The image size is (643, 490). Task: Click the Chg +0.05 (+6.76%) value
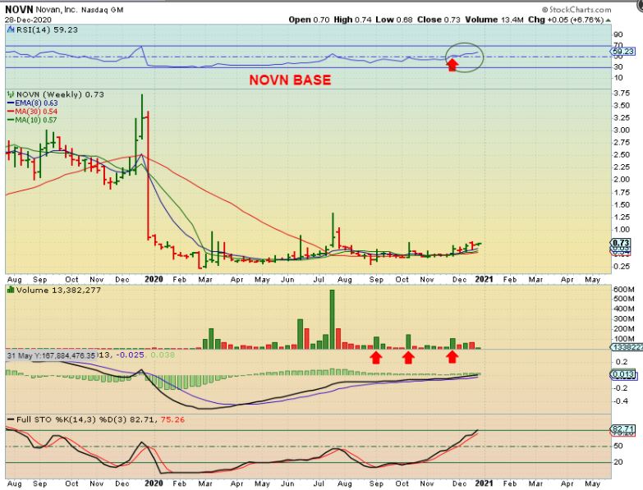(x=566, y=20)
